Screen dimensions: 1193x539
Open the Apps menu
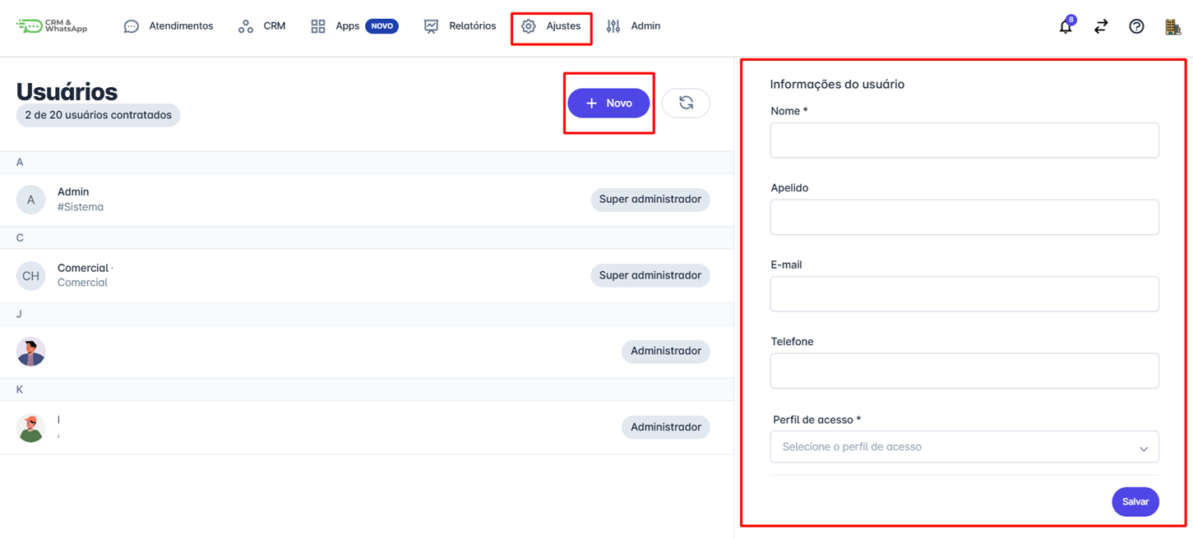coord(346,26)
